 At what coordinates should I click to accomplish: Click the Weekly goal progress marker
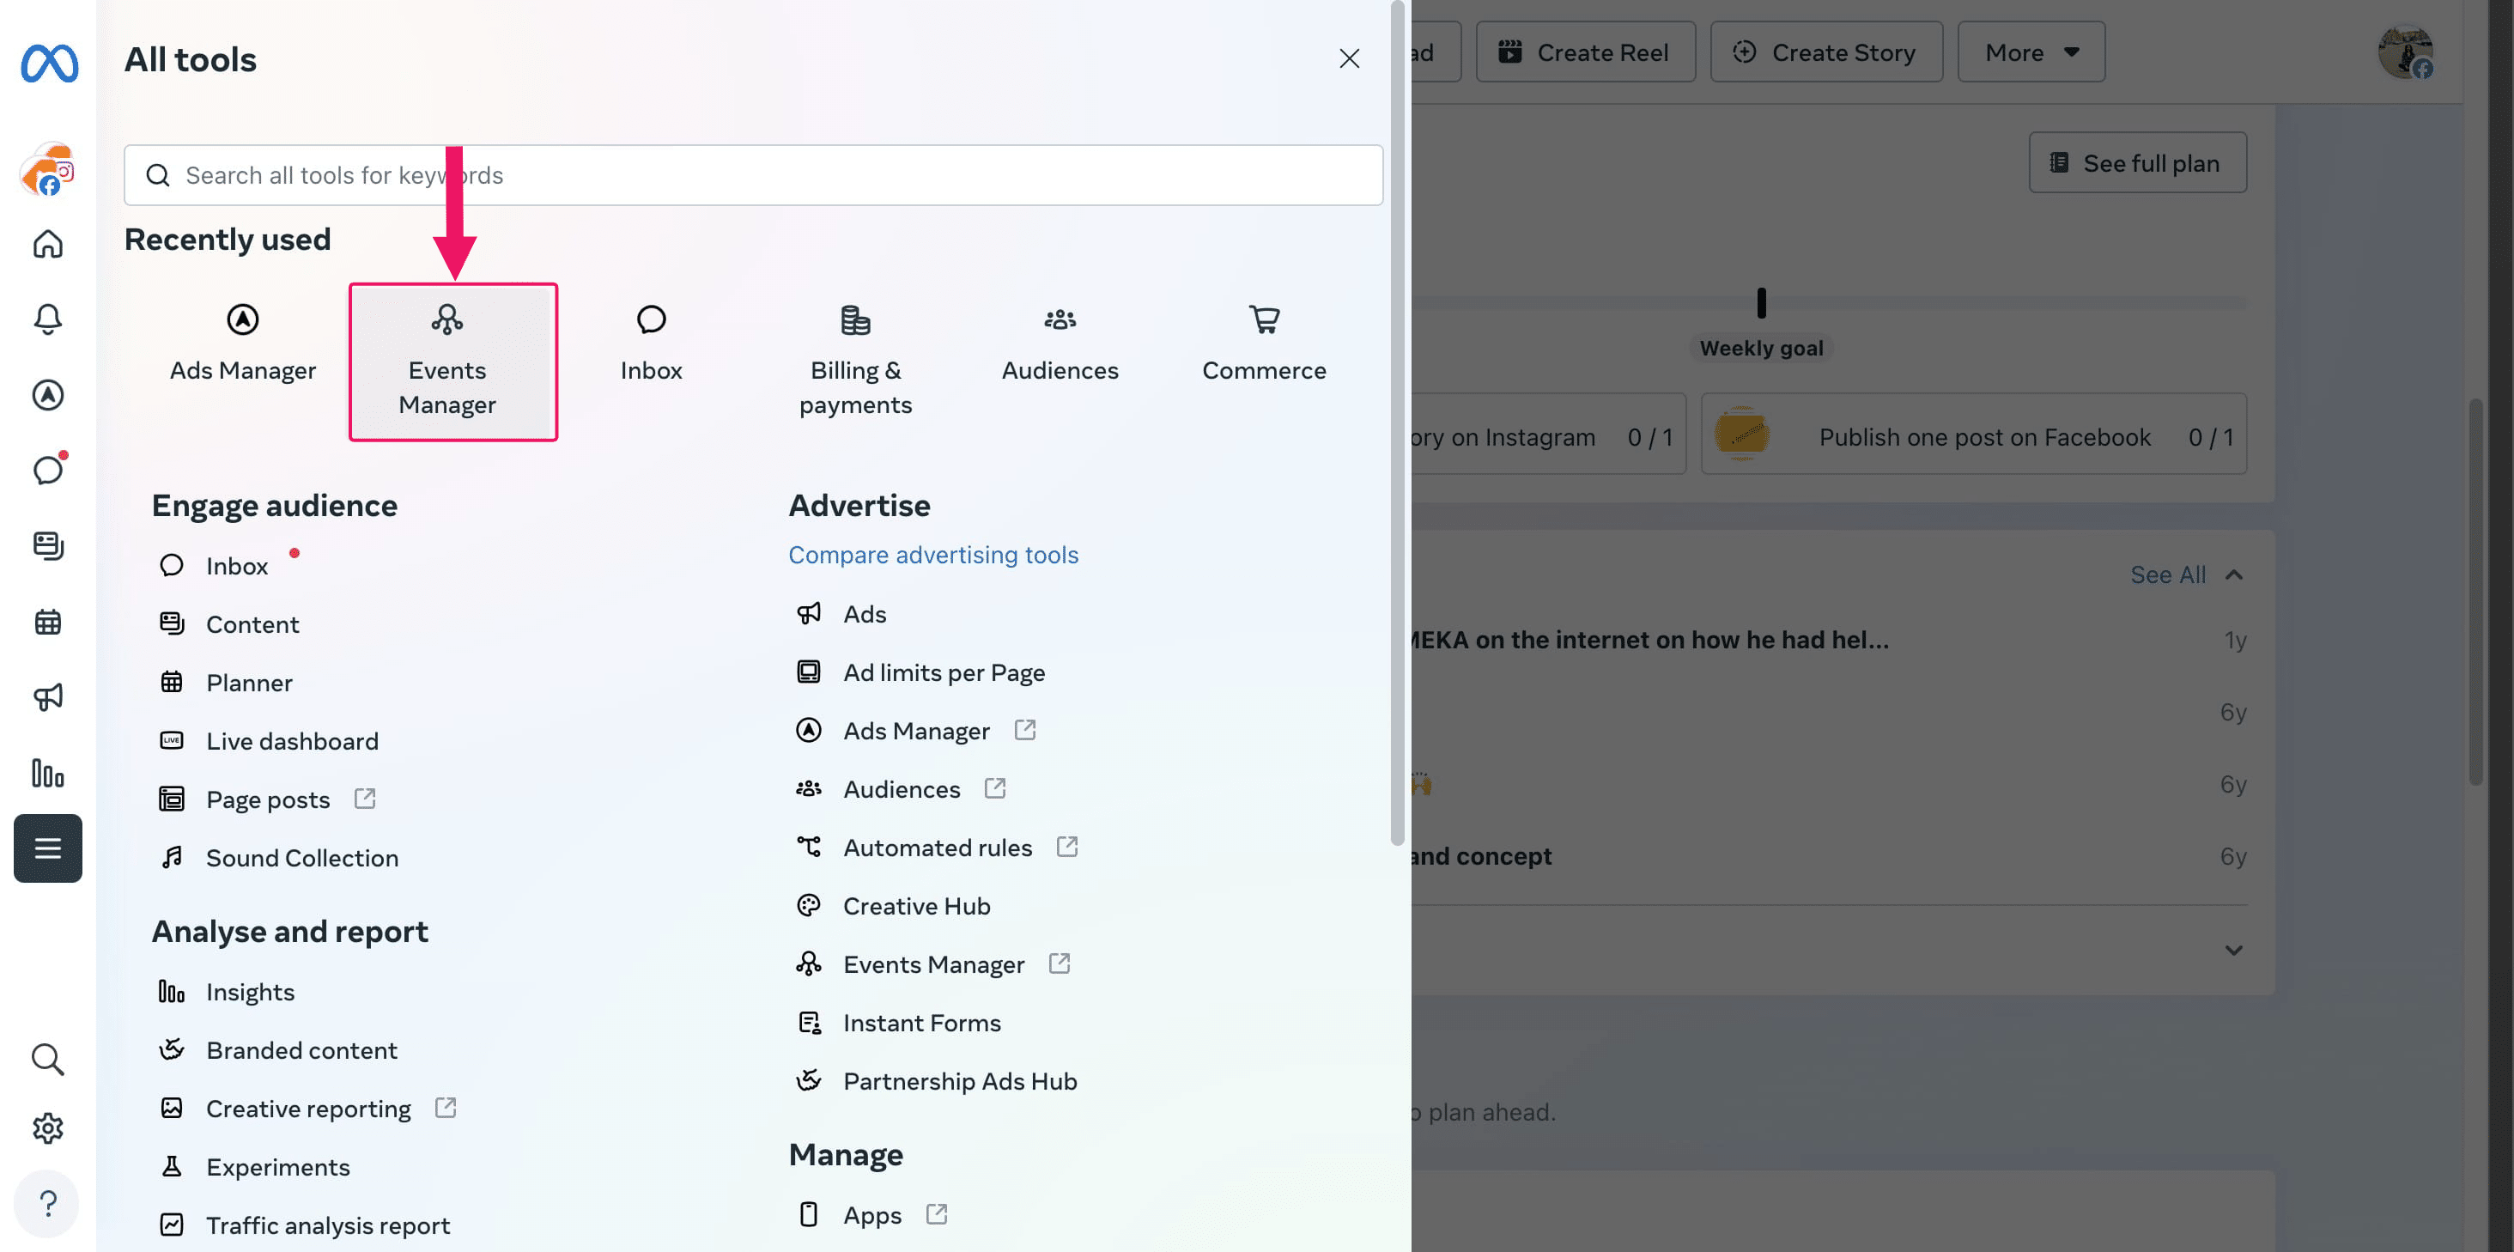click(x=1761, y=303)
